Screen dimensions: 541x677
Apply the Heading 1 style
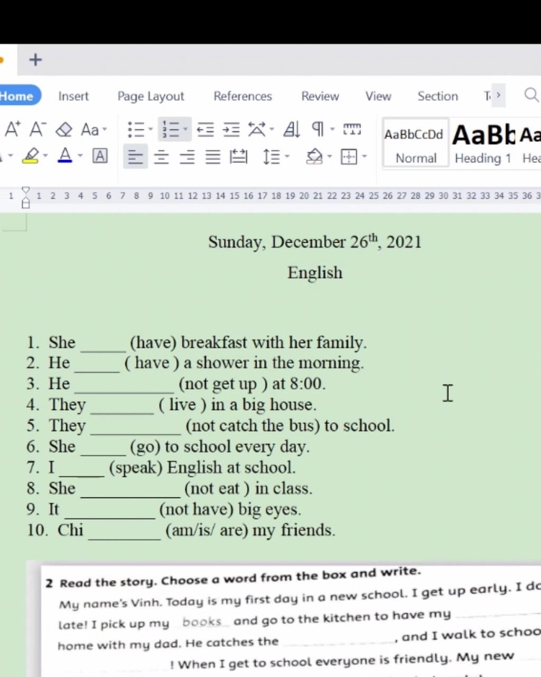(x=483, y=143)
